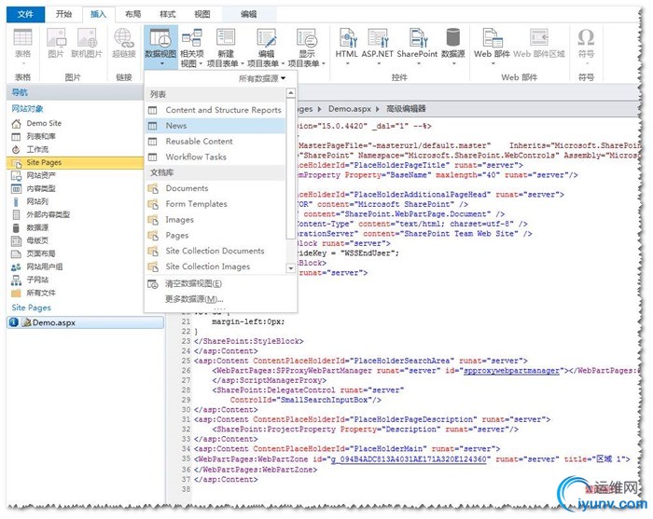The image size is (653, 519).
Task: Open 内容类型 in navigation
Action: (x=41, y=189)
